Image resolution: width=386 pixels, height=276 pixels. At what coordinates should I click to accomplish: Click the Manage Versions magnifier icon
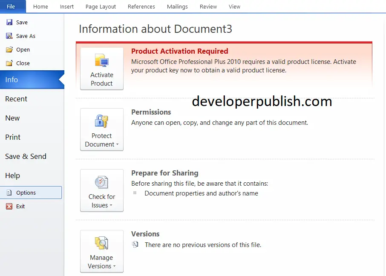tap(102, 243)
